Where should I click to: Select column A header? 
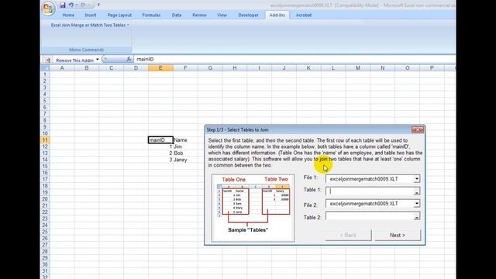pos(62,68)
